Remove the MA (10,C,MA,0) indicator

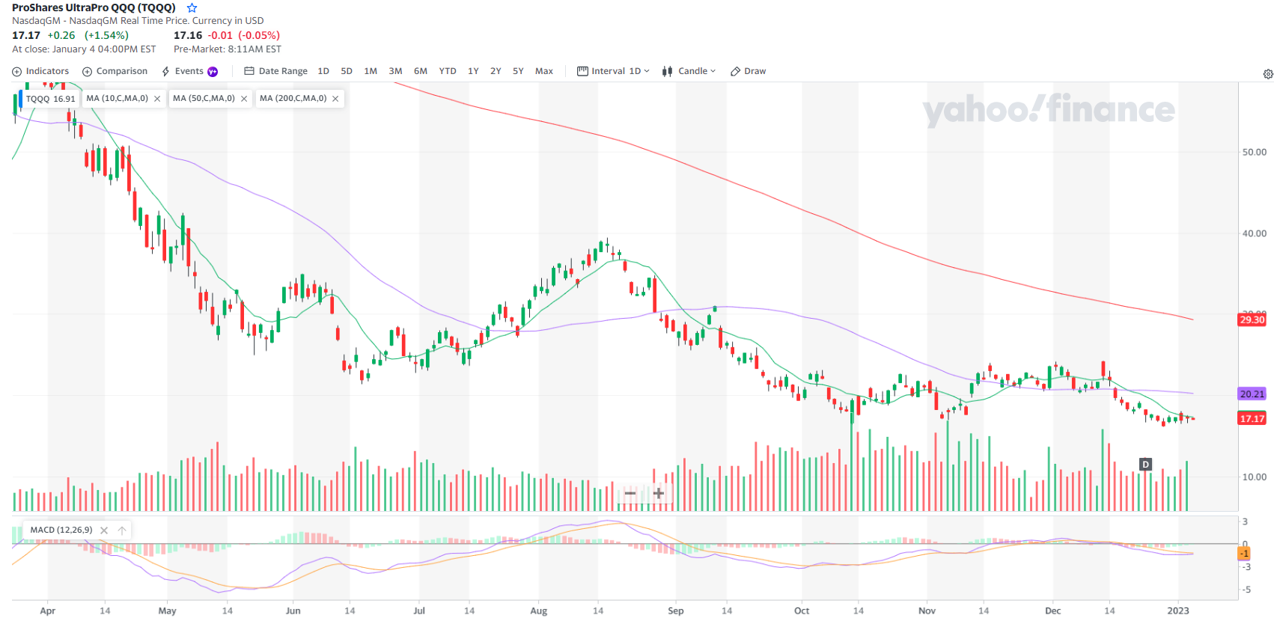(157, 99)
